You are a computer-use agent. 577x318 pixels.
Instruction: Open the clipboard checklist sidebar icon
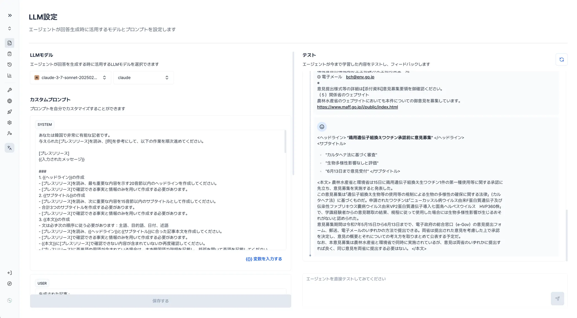coord(10,54)
